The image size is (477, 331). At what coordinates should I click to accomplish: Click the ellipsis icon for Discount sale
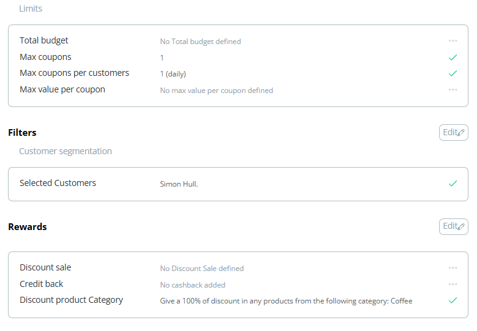click(453, 268)
